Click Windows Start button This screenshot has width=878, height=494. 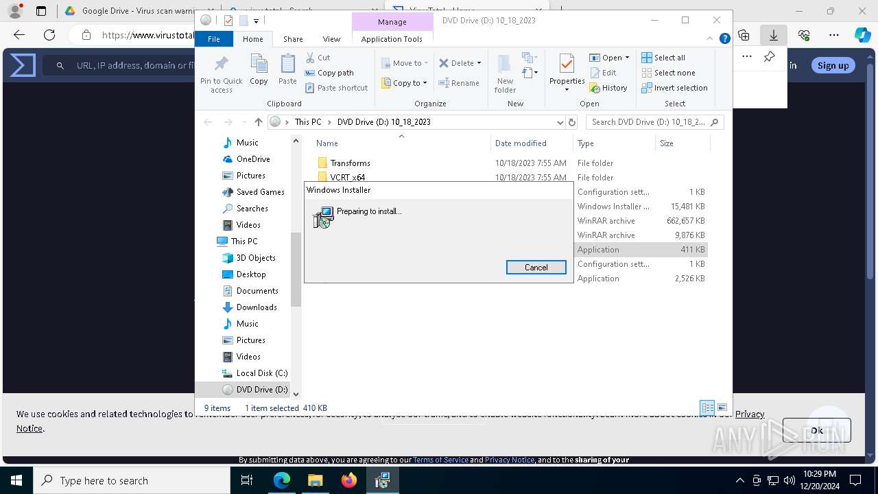pyautogui.click(x=16, y=480)
